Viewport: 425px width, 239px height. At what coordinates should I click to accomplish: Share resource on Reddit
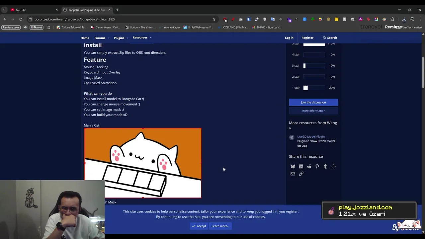coord(309,167)
